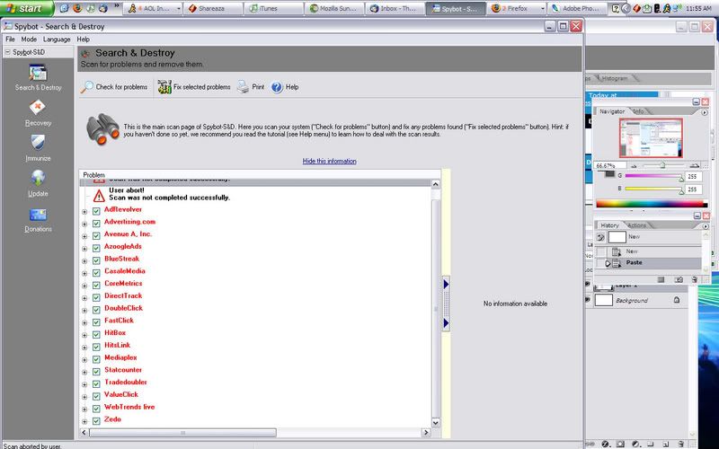Uncheck the DoubleClick checkbox
This screenshot has height=449, width=719.
coord(96,310)
